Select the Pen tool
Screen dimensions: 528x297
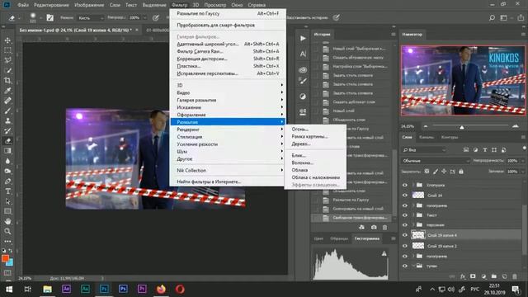point(7,181)
